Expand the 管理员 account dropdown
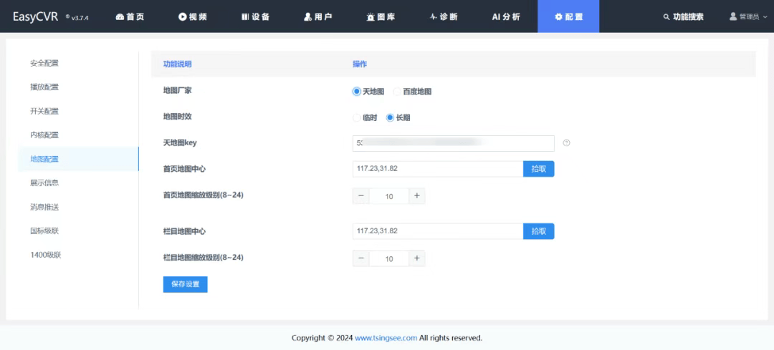Image resolution: width=774 pixels, height=350 pixels. (747, 16)
